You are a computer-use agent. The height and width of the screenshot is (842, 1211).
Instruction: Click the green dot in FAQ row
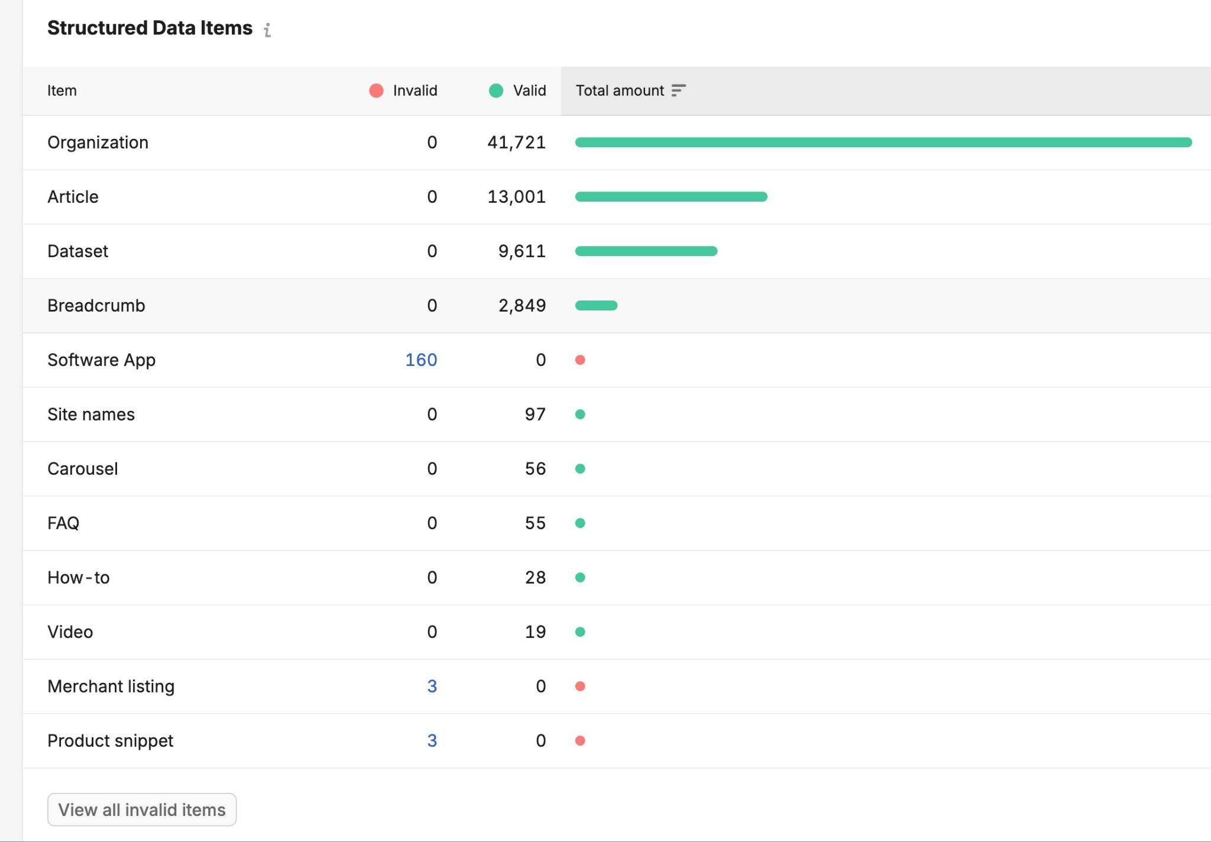click(580, 523)
